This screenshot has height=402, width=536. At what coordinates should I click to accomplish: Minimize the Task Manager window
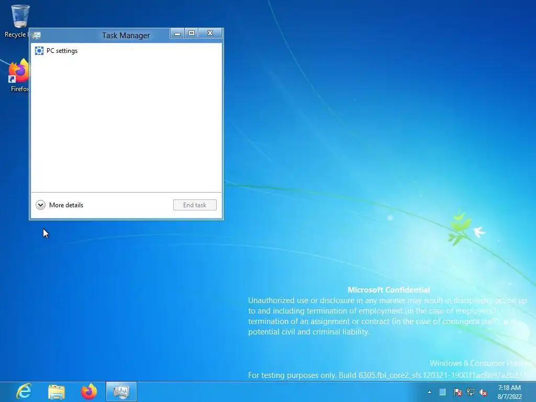177,33
